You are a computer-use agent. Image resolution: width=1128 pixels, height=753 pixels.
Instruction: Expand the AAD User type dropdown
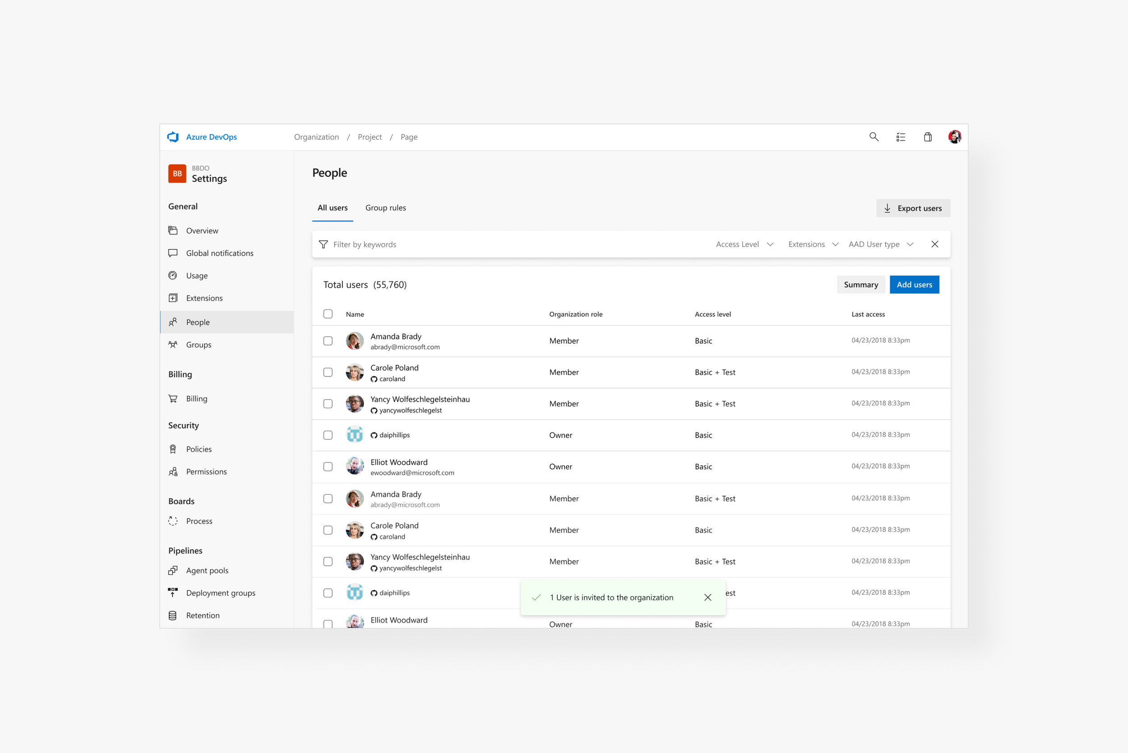pyautogui.click(x=881, y=244)
